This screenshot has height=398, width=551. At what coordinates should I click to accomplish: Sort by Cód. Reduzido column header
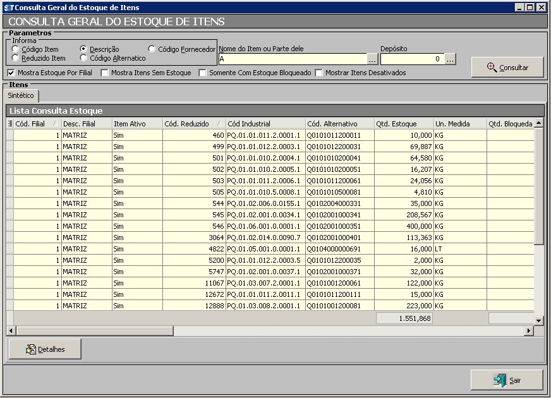click(194, 124)
